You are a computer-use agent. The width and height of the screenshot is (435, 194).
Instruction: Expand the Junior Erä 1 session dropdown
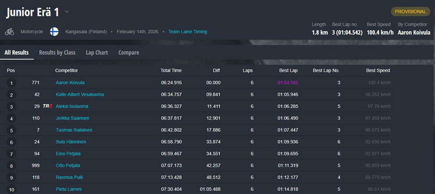67,12
